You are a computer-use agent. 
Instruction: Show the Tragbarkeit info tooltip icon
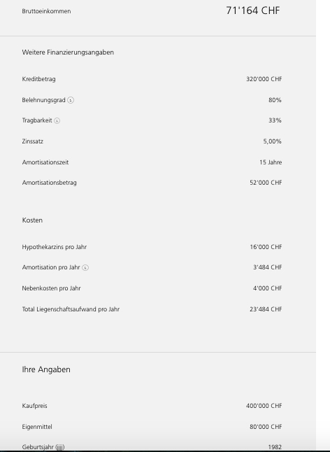coord(57,121)
